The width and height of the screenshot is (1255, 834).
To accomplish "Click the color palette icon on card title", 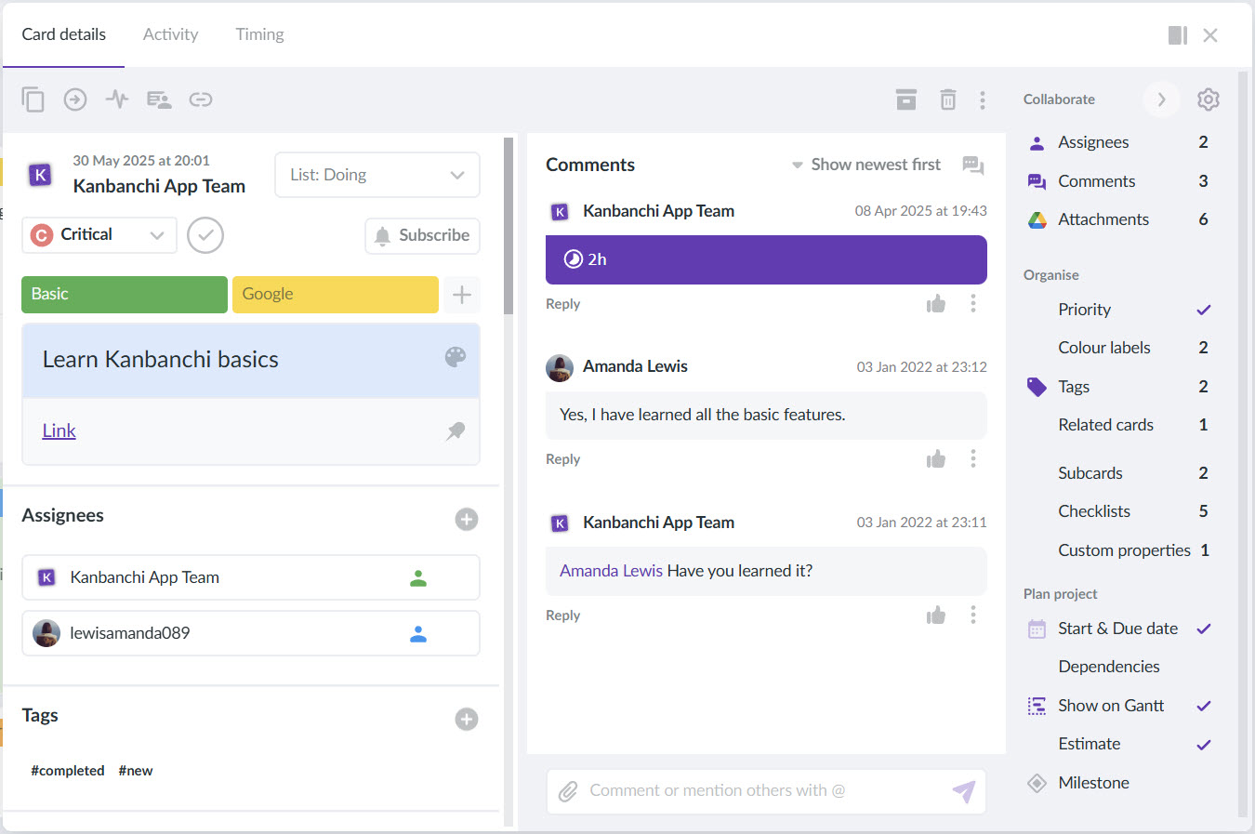I will coord(456,357).
